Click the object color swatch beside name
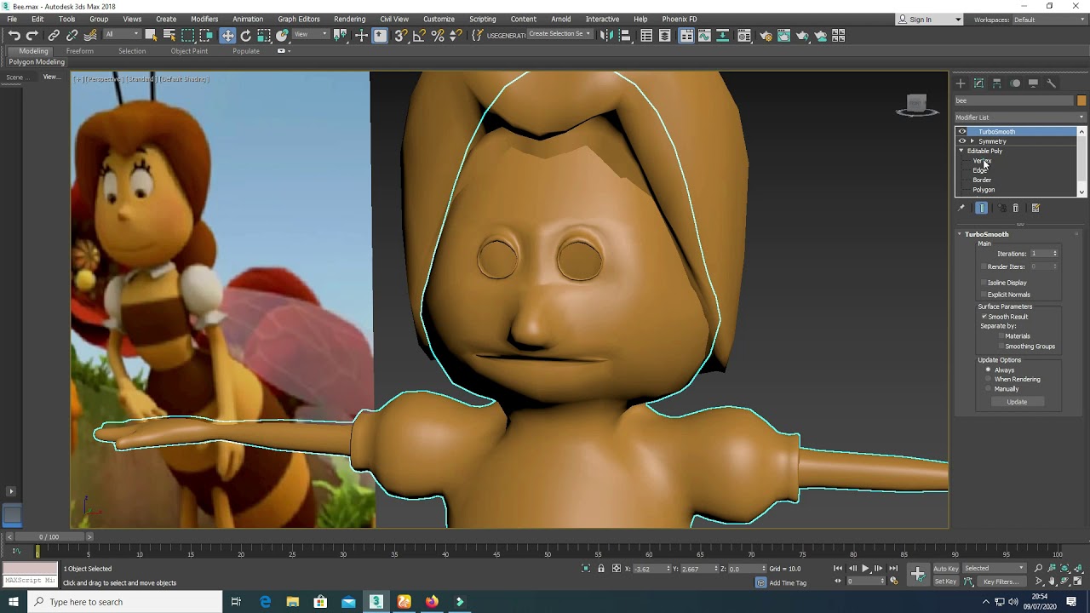 1081,100
